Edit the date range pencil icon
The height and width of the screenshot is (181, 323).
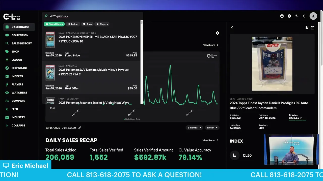[x=80, y=128]
